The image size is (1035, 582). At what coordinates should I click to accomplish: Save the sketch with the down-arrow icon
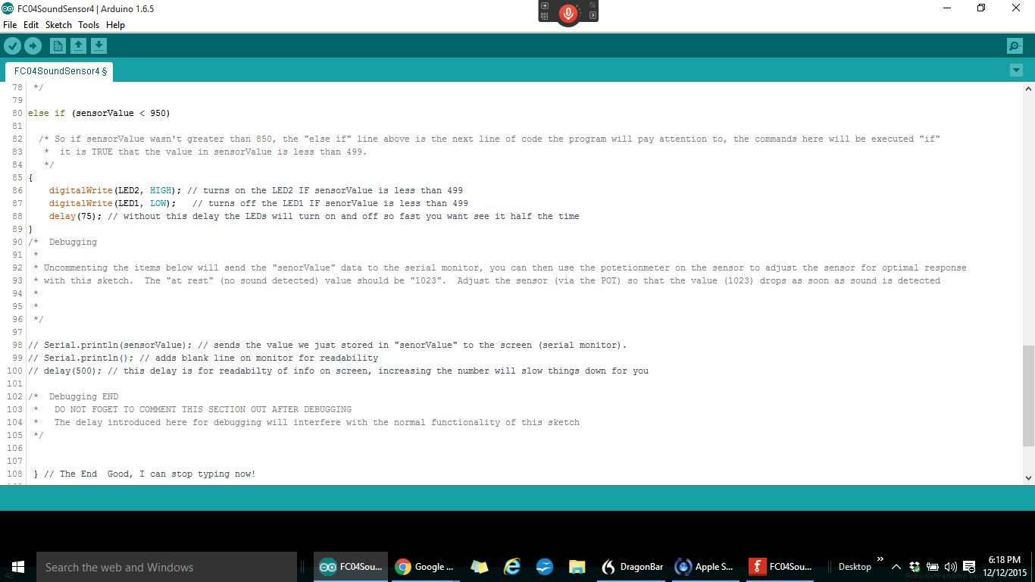[98, 45]
